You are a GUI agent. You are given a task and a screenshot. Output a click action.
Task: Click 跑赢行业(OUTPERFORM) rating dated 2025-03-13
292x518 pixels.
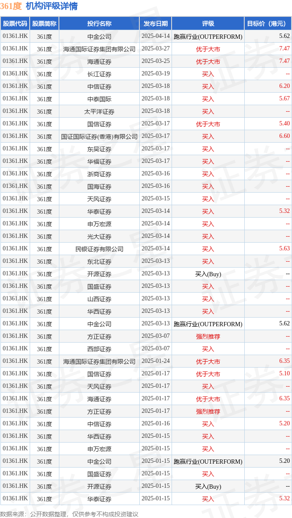[x=208, y=324]
